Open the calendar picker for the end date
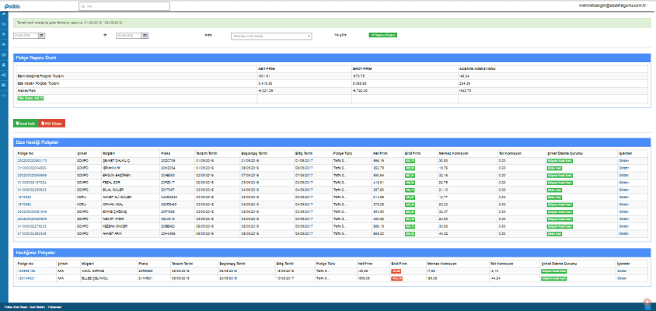The height and width of the screenshot is (311, 656). click(x=145, y=36)
